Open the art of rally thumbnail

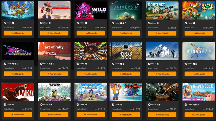click(x=54, y=51)
